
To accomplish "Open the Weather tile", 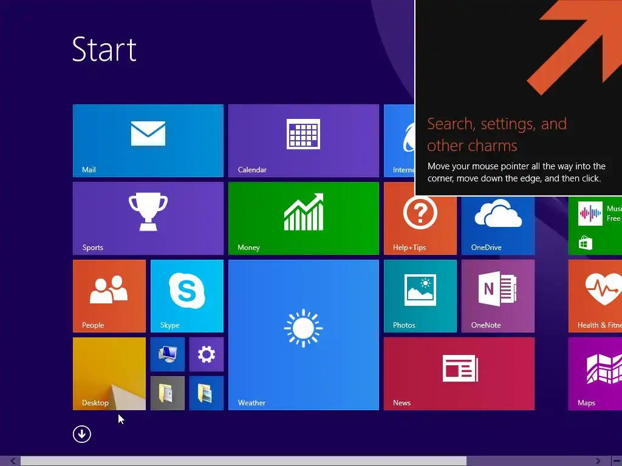I will coord(304,335).
